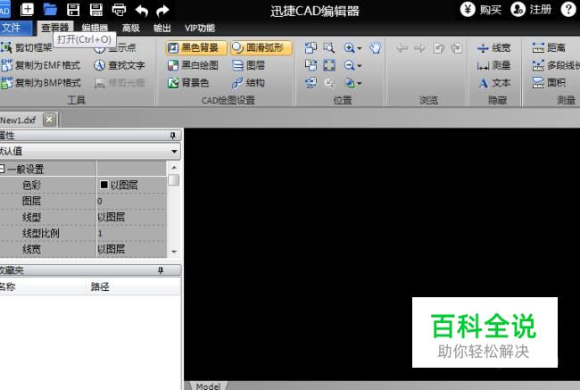This screenshot has height=390, width=580.
Task: Open the 文件 file menu
Action: [x=12, y=28]
